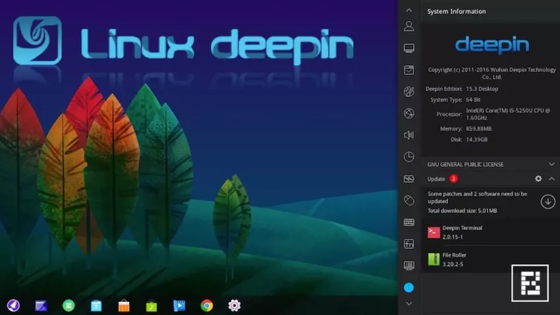Open the Update settings gear

[538, 179]
